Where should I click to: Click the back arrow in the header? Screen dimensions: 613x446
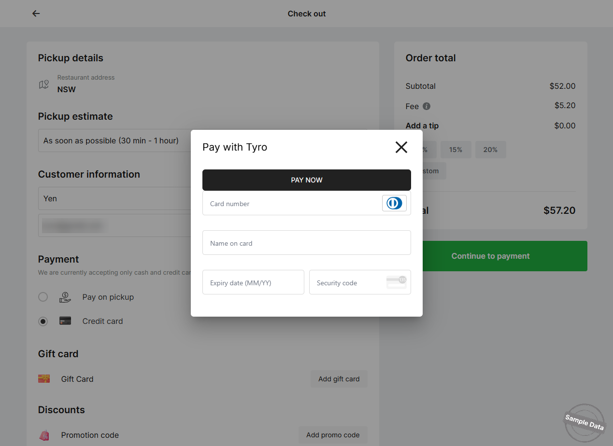point(36,14)
